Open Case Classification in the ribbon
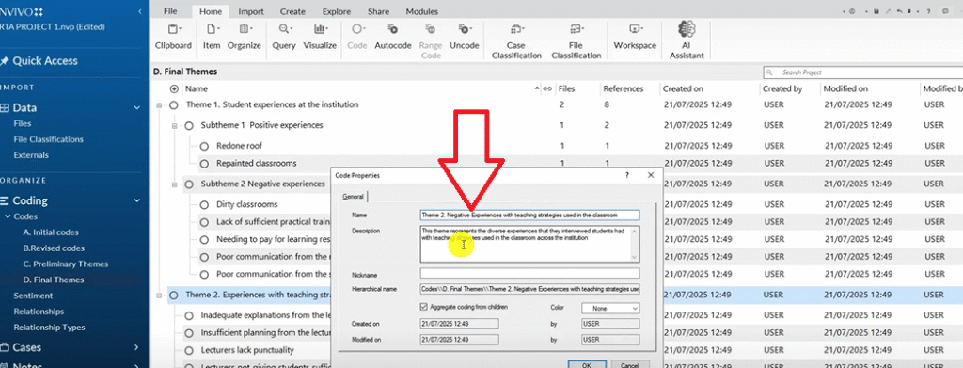Viewport: 963px width, 368px height. point(516,40)
